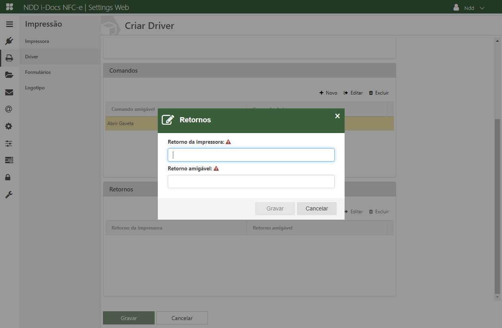502x328 pixels.
Task: Open the plug connection sidebar icon
Action: pos(9,41)
